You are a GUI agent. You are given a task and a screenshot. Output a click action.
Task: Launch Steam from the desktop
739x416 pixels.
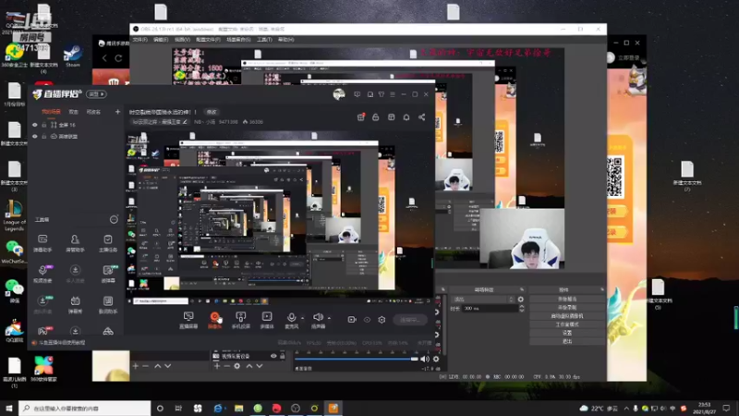click(x=73, y=55)
